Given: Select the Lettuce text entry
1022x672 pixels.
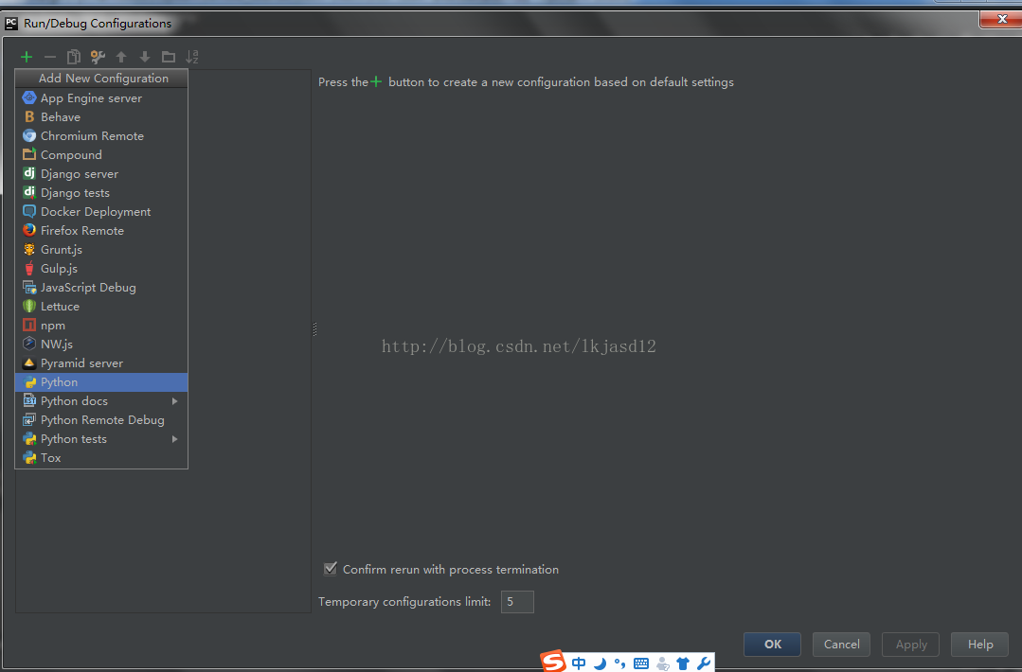Looking at the screenshot, I should coord(60,306).
